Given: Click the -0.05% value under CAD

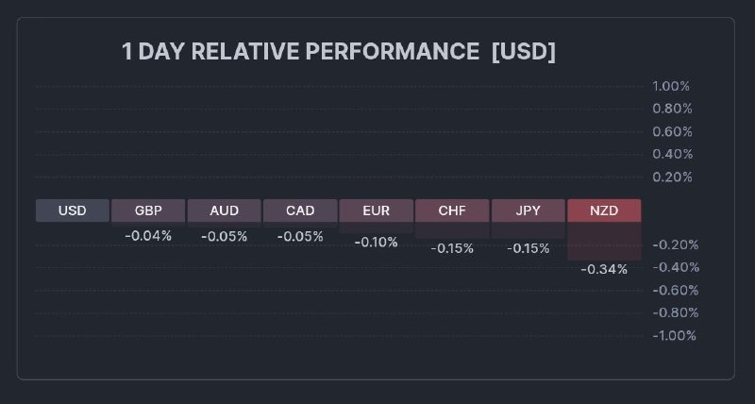Looking at the screenshot, I should [x=300, y=237].
